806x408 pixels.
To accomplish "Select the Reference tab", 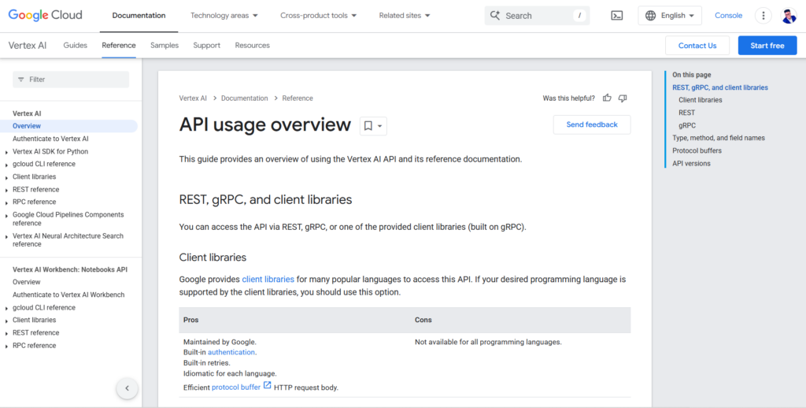I will coord(119,45).
